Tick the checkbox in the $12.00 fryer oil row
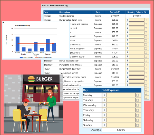Viewport: 154px width, 135px height. [x=146, y=36]
